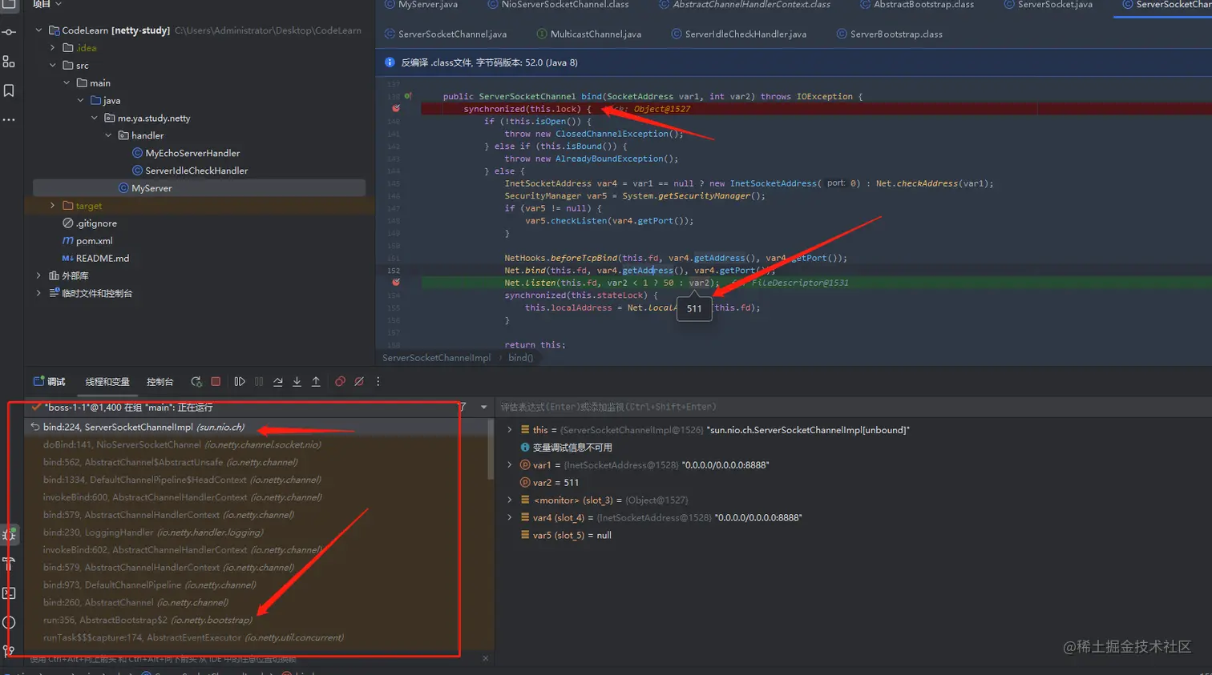Click the Rerun debug session icon
The width and height of the screenshot is (1212, 675).
pyautogui.click(x=196, y=382)
